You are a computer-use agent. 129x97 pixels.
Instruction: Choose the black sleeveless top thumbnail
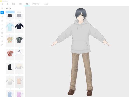pos(10,68)
